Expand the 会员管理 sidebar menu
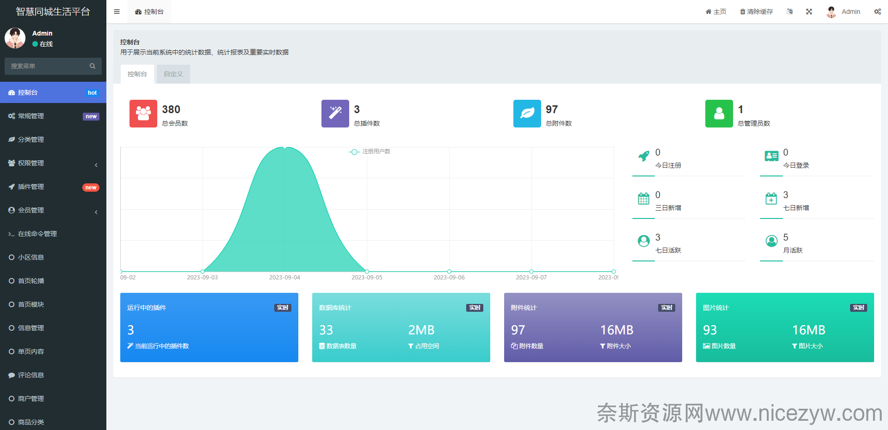Screen dimensions: 888x430 coord(53,210)
